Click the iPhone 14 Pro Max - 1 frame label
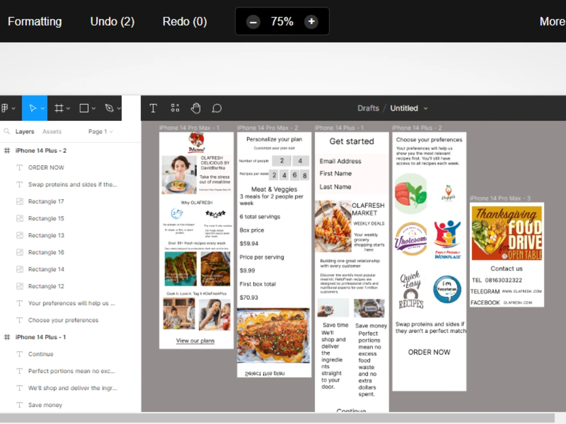The image size is (566, 424). (189, 128)
